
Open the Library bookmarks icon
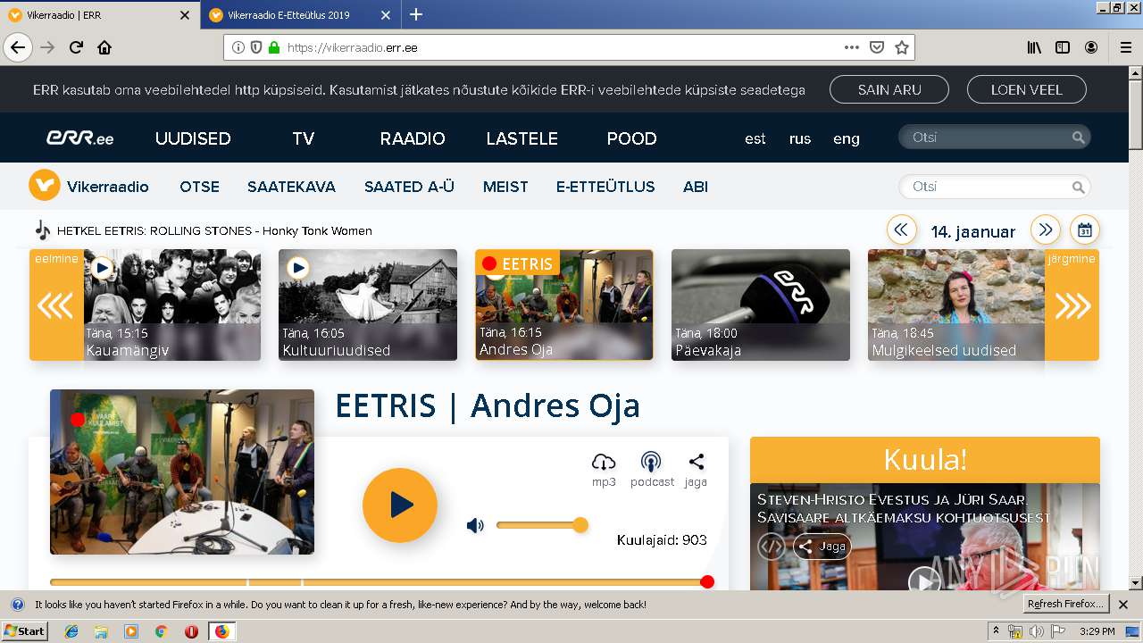pos(1034,47)
